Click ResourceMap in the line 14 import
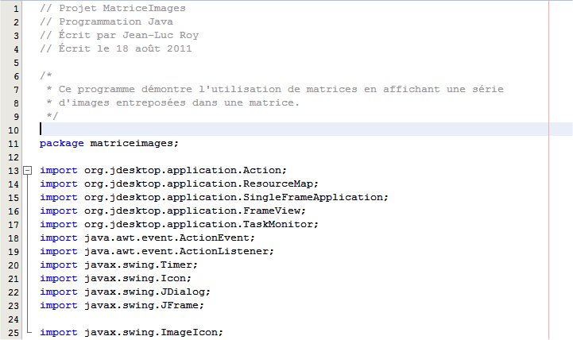This screenshot has height=340, width=573. pos(277,184)
